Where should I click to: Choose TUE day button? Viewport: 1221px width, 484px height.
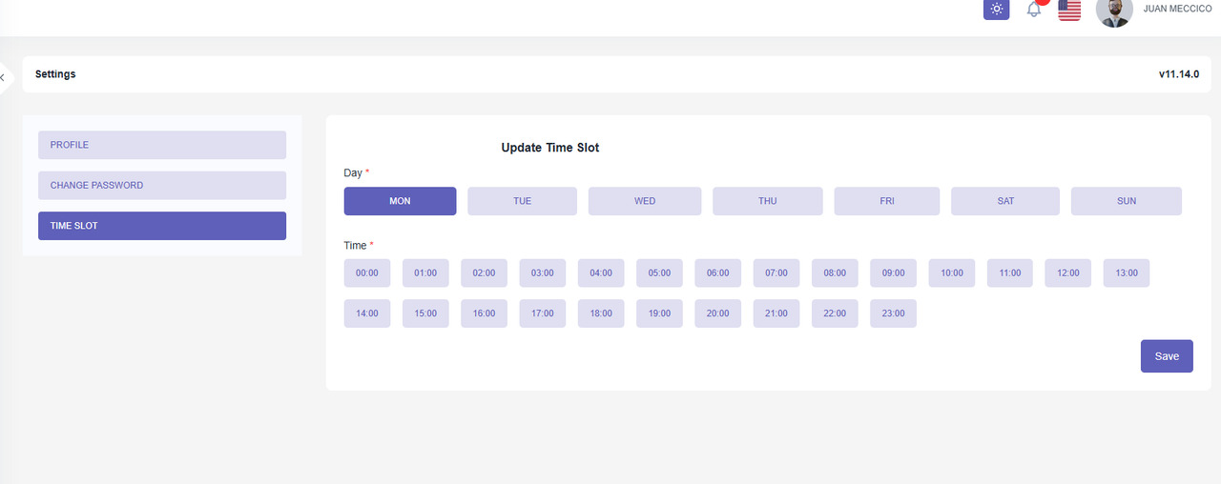tap(522, 201)
